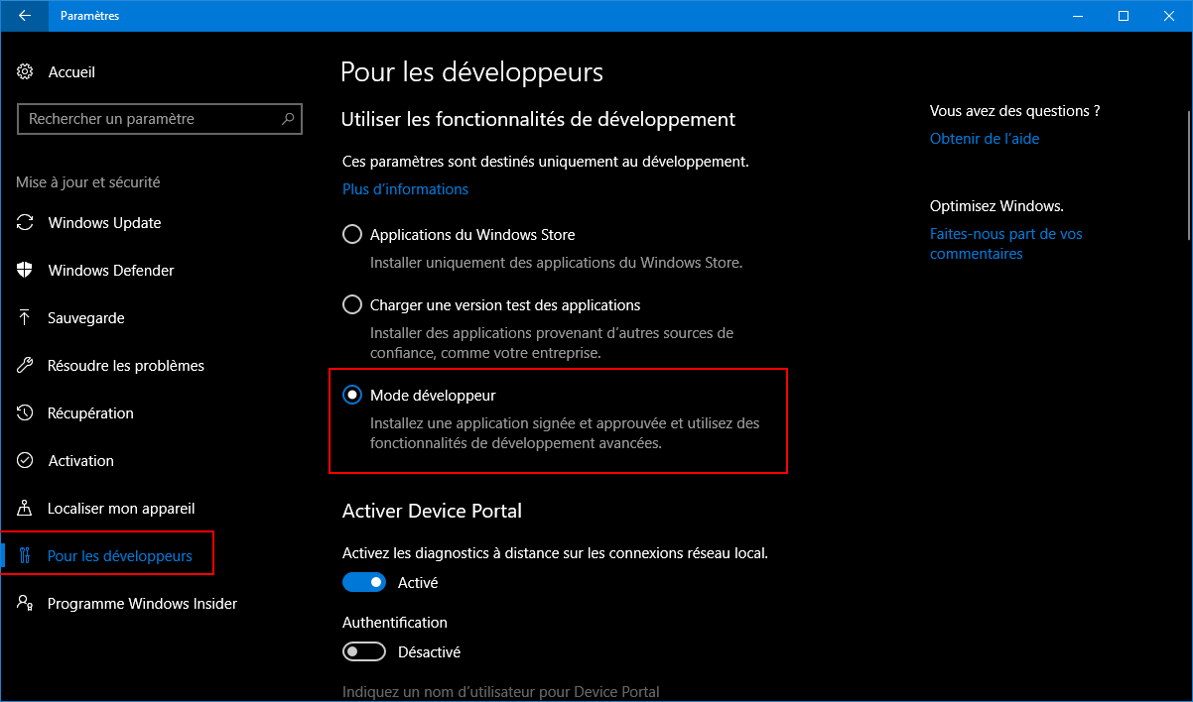Click the Résoudre les problèmes wrench icon
The height and width of the screenshot is (702, 1193).
pos(26,366)
